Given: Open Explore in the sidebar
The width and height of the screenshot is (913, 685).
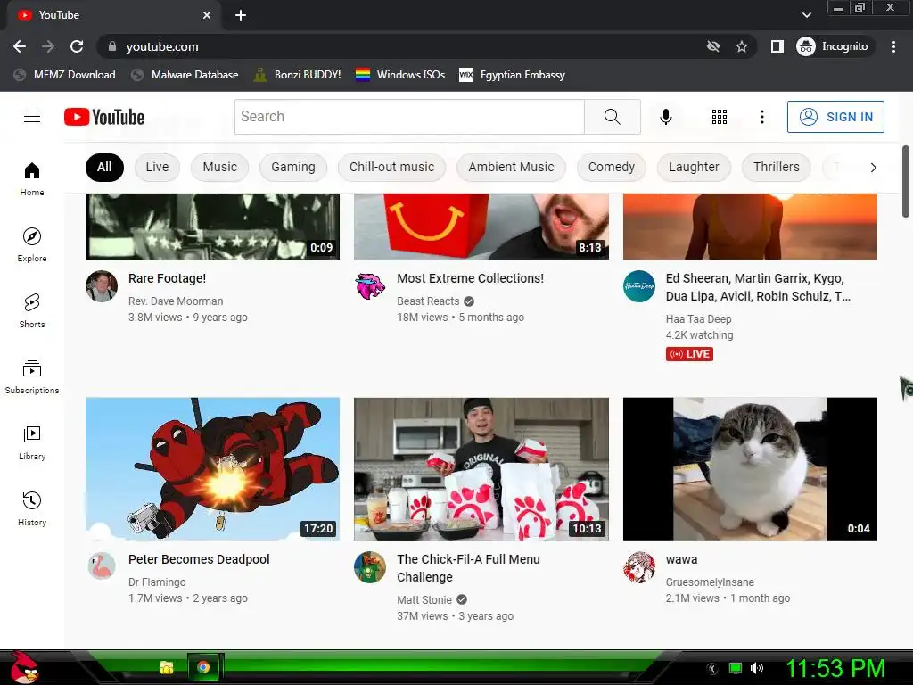Looking at the screenshot, I should pos(32,244).
